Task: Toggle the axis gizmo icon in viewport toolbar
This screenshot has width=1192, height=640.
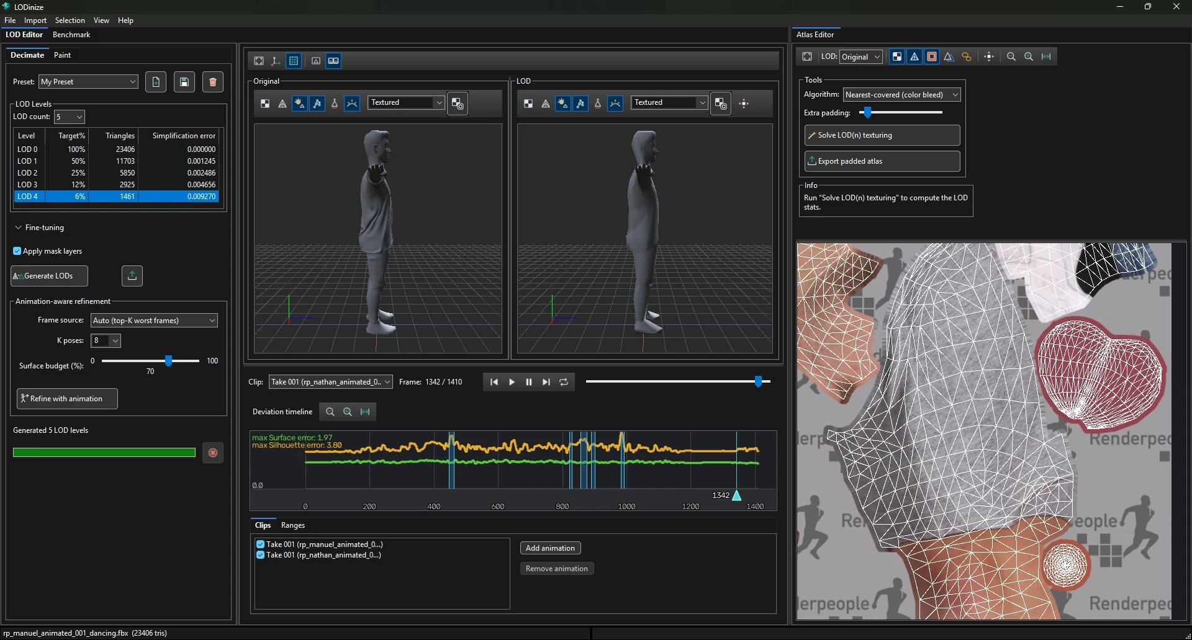Action: tap(276, 61)
